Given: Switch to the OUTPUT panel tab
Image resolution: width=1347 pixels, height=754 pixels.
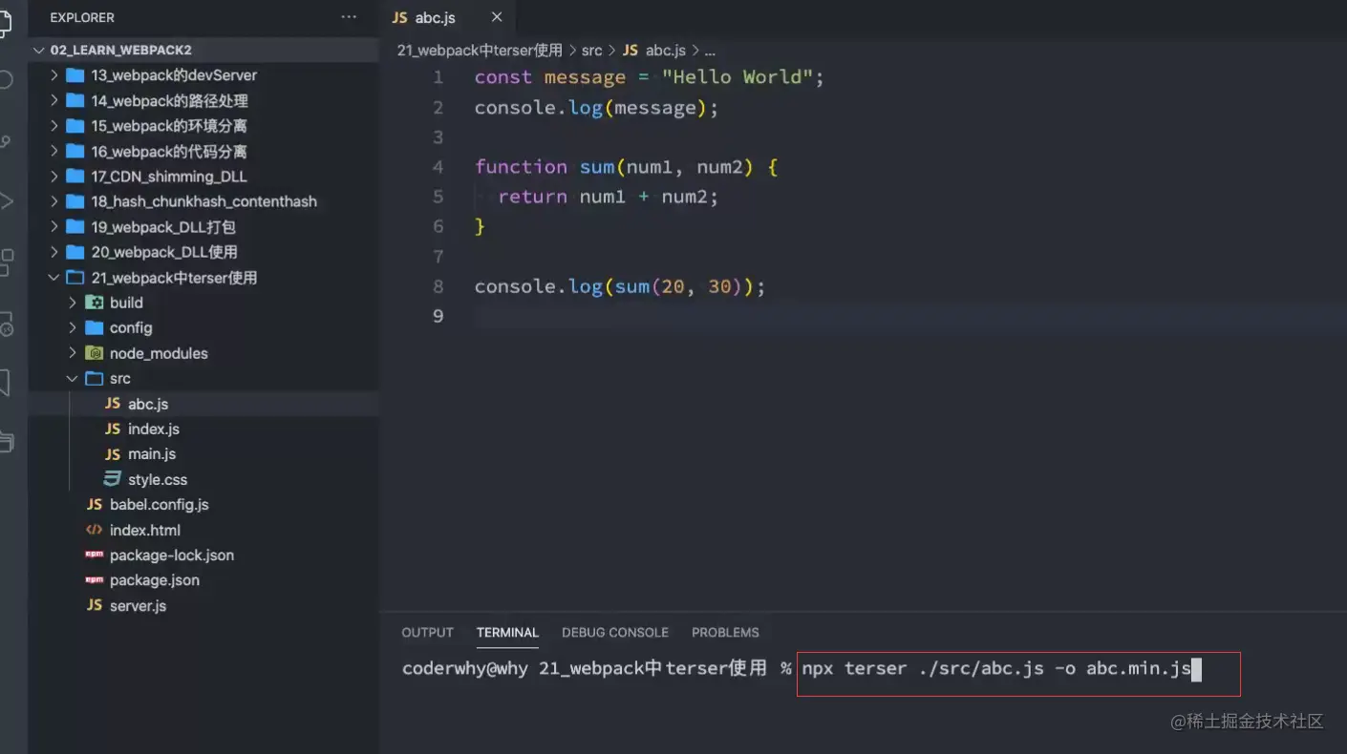Looking at the screenshot, I should coord(427,632).
